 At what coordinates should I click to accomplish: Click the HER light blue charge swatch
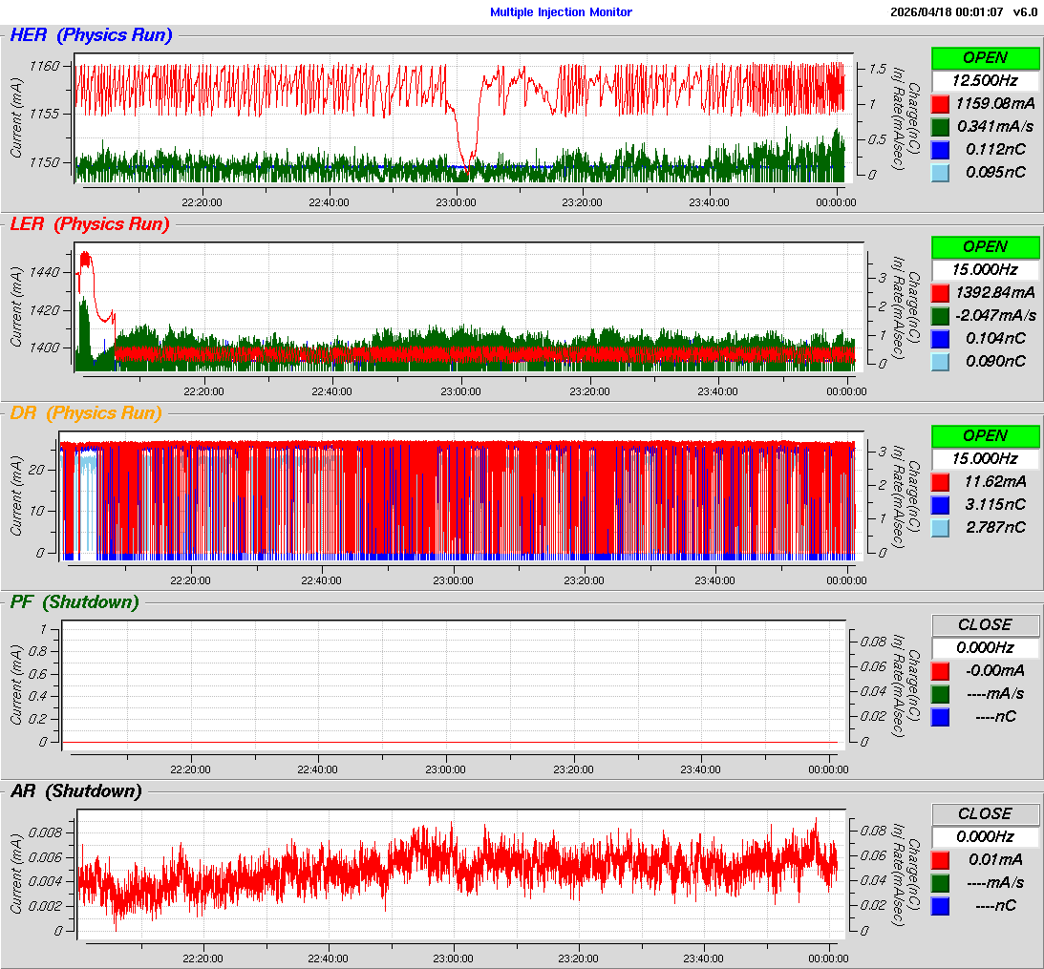[x=941, y=172]
